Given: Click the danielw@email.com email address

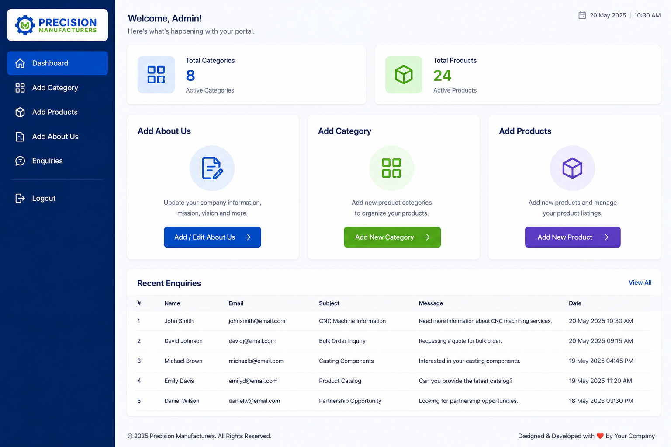Looking at the screenshot, I should (x=254, y=401).
